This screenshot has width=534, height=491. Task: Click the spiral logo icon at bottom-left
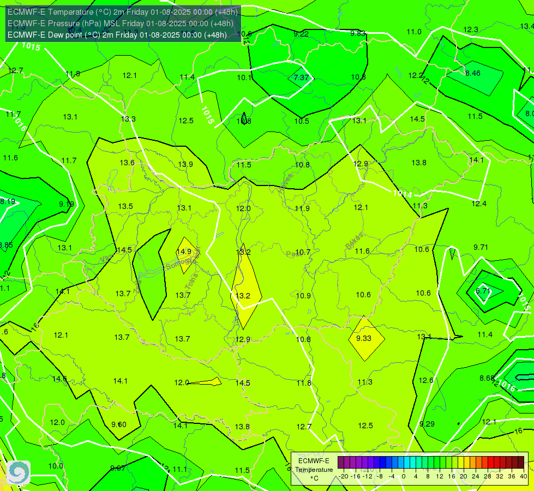point(19,472)
